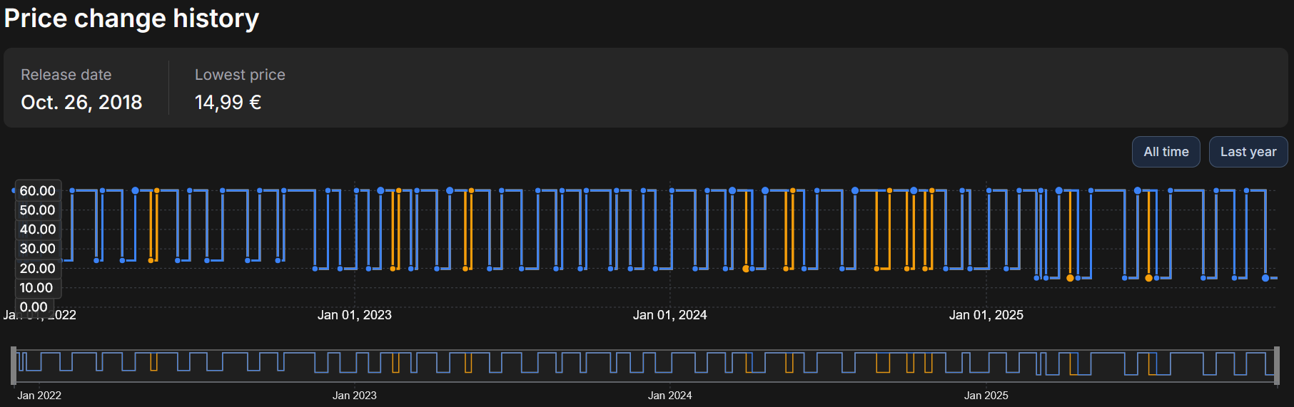Click the Price change history heading
Screen dimensions: 1294x407
click(x=131, y=19)
